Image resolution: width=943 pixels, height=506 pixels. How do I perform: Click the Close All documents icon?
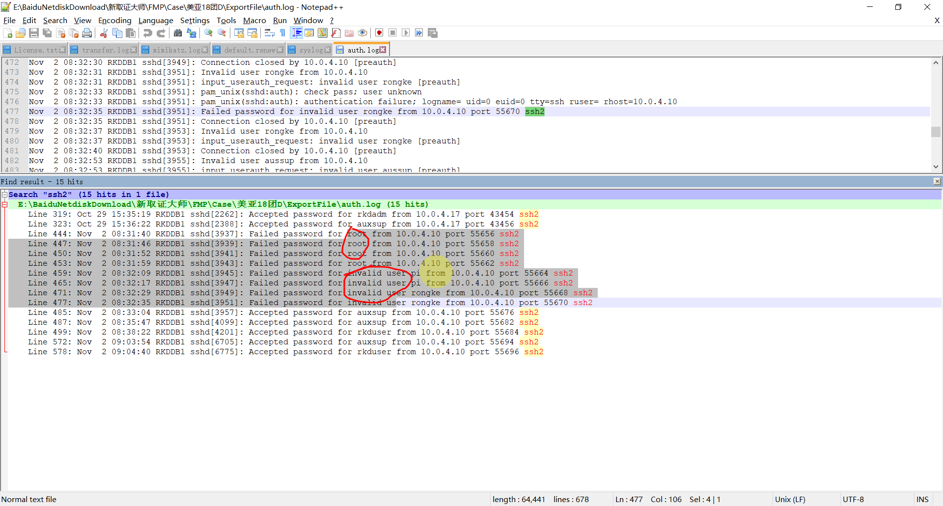click(x=74, y=33)
